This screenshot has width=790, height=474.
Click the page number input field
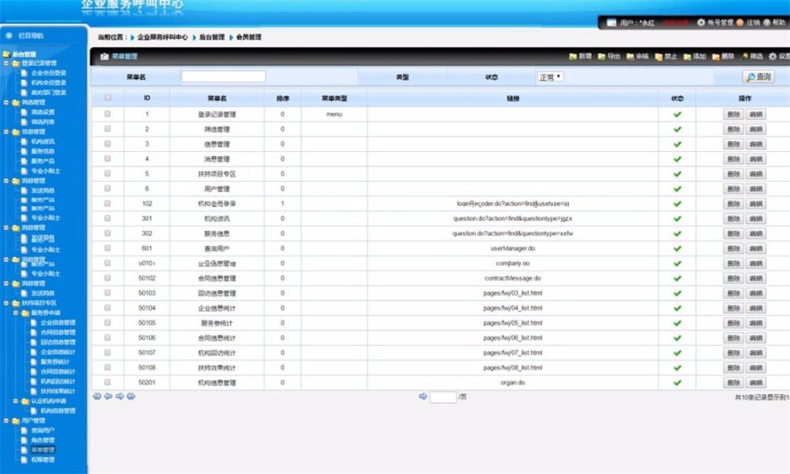(443, 397)
